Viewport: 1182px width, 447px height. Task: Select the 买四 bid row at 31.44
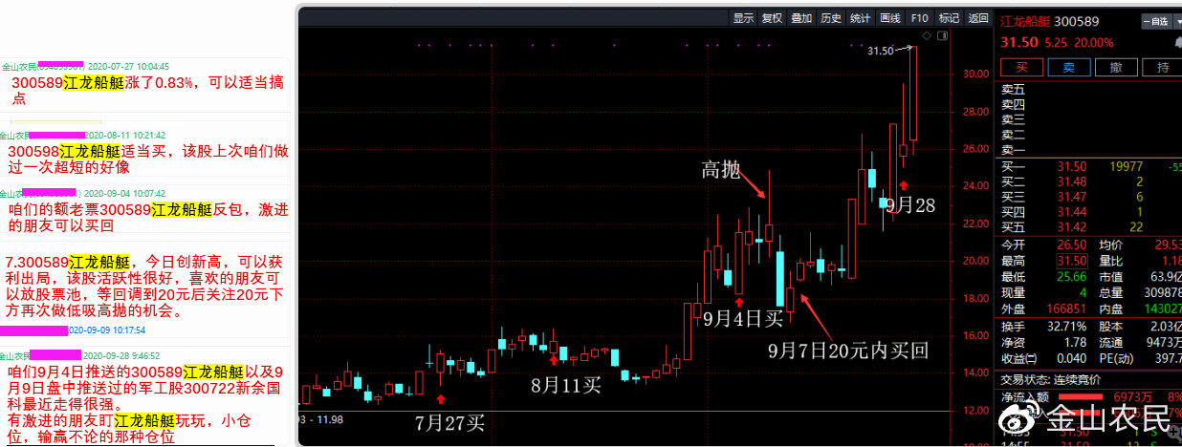click(x=1090, y=212)
